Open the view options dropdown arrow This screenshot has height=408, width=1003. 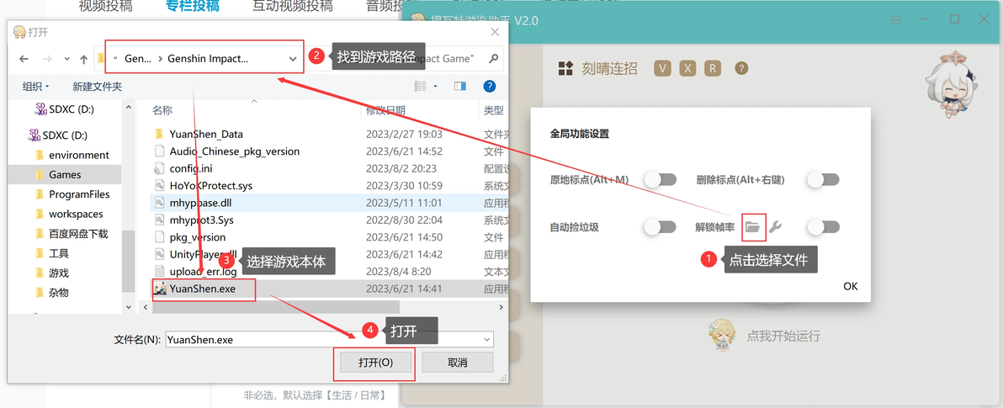point(436,86)
